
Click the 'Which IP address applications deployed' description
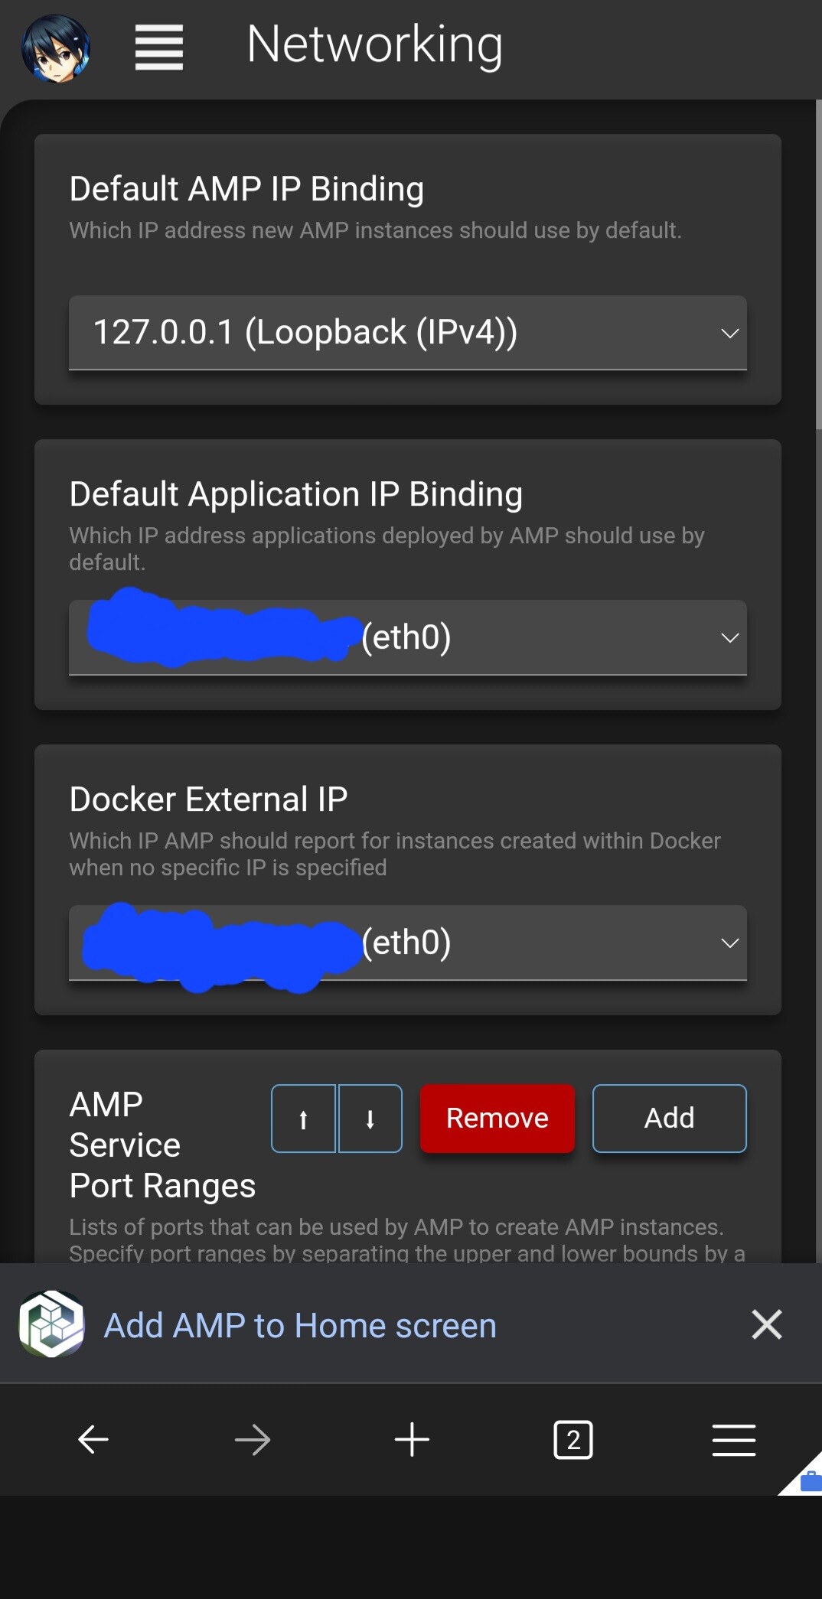point(387,549)
